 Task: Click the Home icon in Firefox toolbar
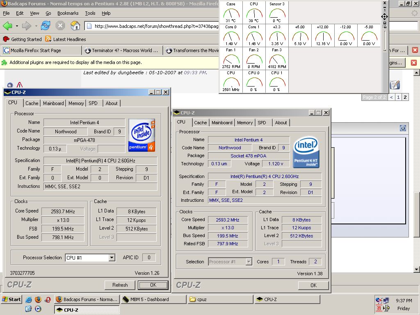[x=75, y=26]
